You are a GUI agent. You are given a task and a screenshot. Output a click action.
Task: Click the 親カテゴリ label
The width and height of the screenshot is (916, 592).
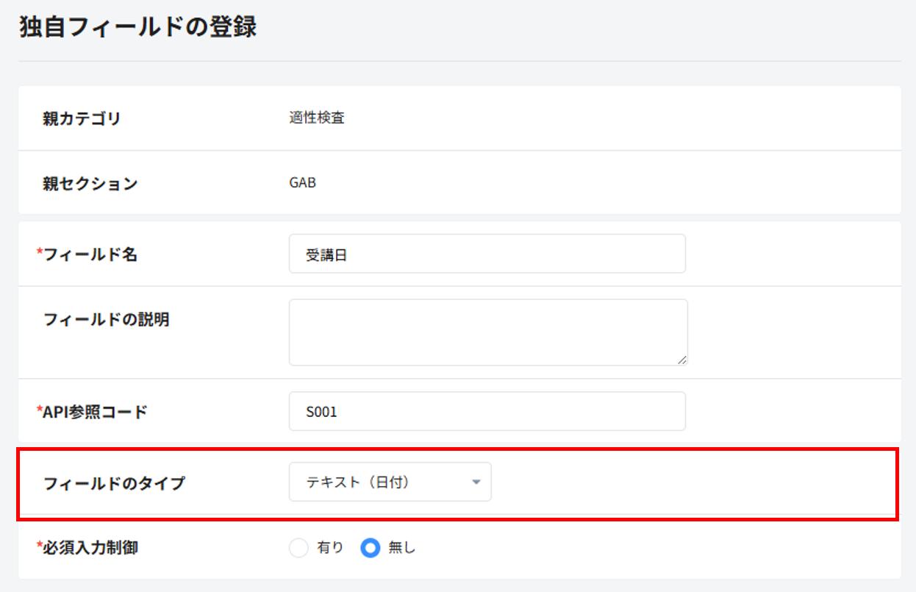coord(82,118)
